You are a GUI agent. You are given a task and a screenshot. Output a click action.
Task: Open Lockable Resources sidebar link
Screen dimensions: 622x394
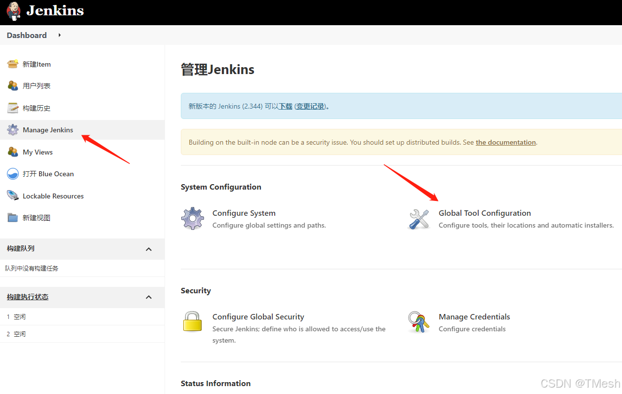pyautogui.click(x=53, y=196)
